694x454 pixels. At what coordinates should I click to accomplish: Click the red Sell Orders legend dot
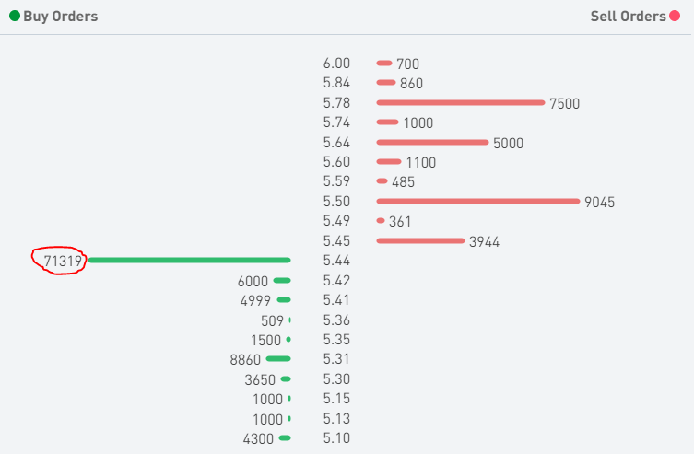[x=674, y=17]
